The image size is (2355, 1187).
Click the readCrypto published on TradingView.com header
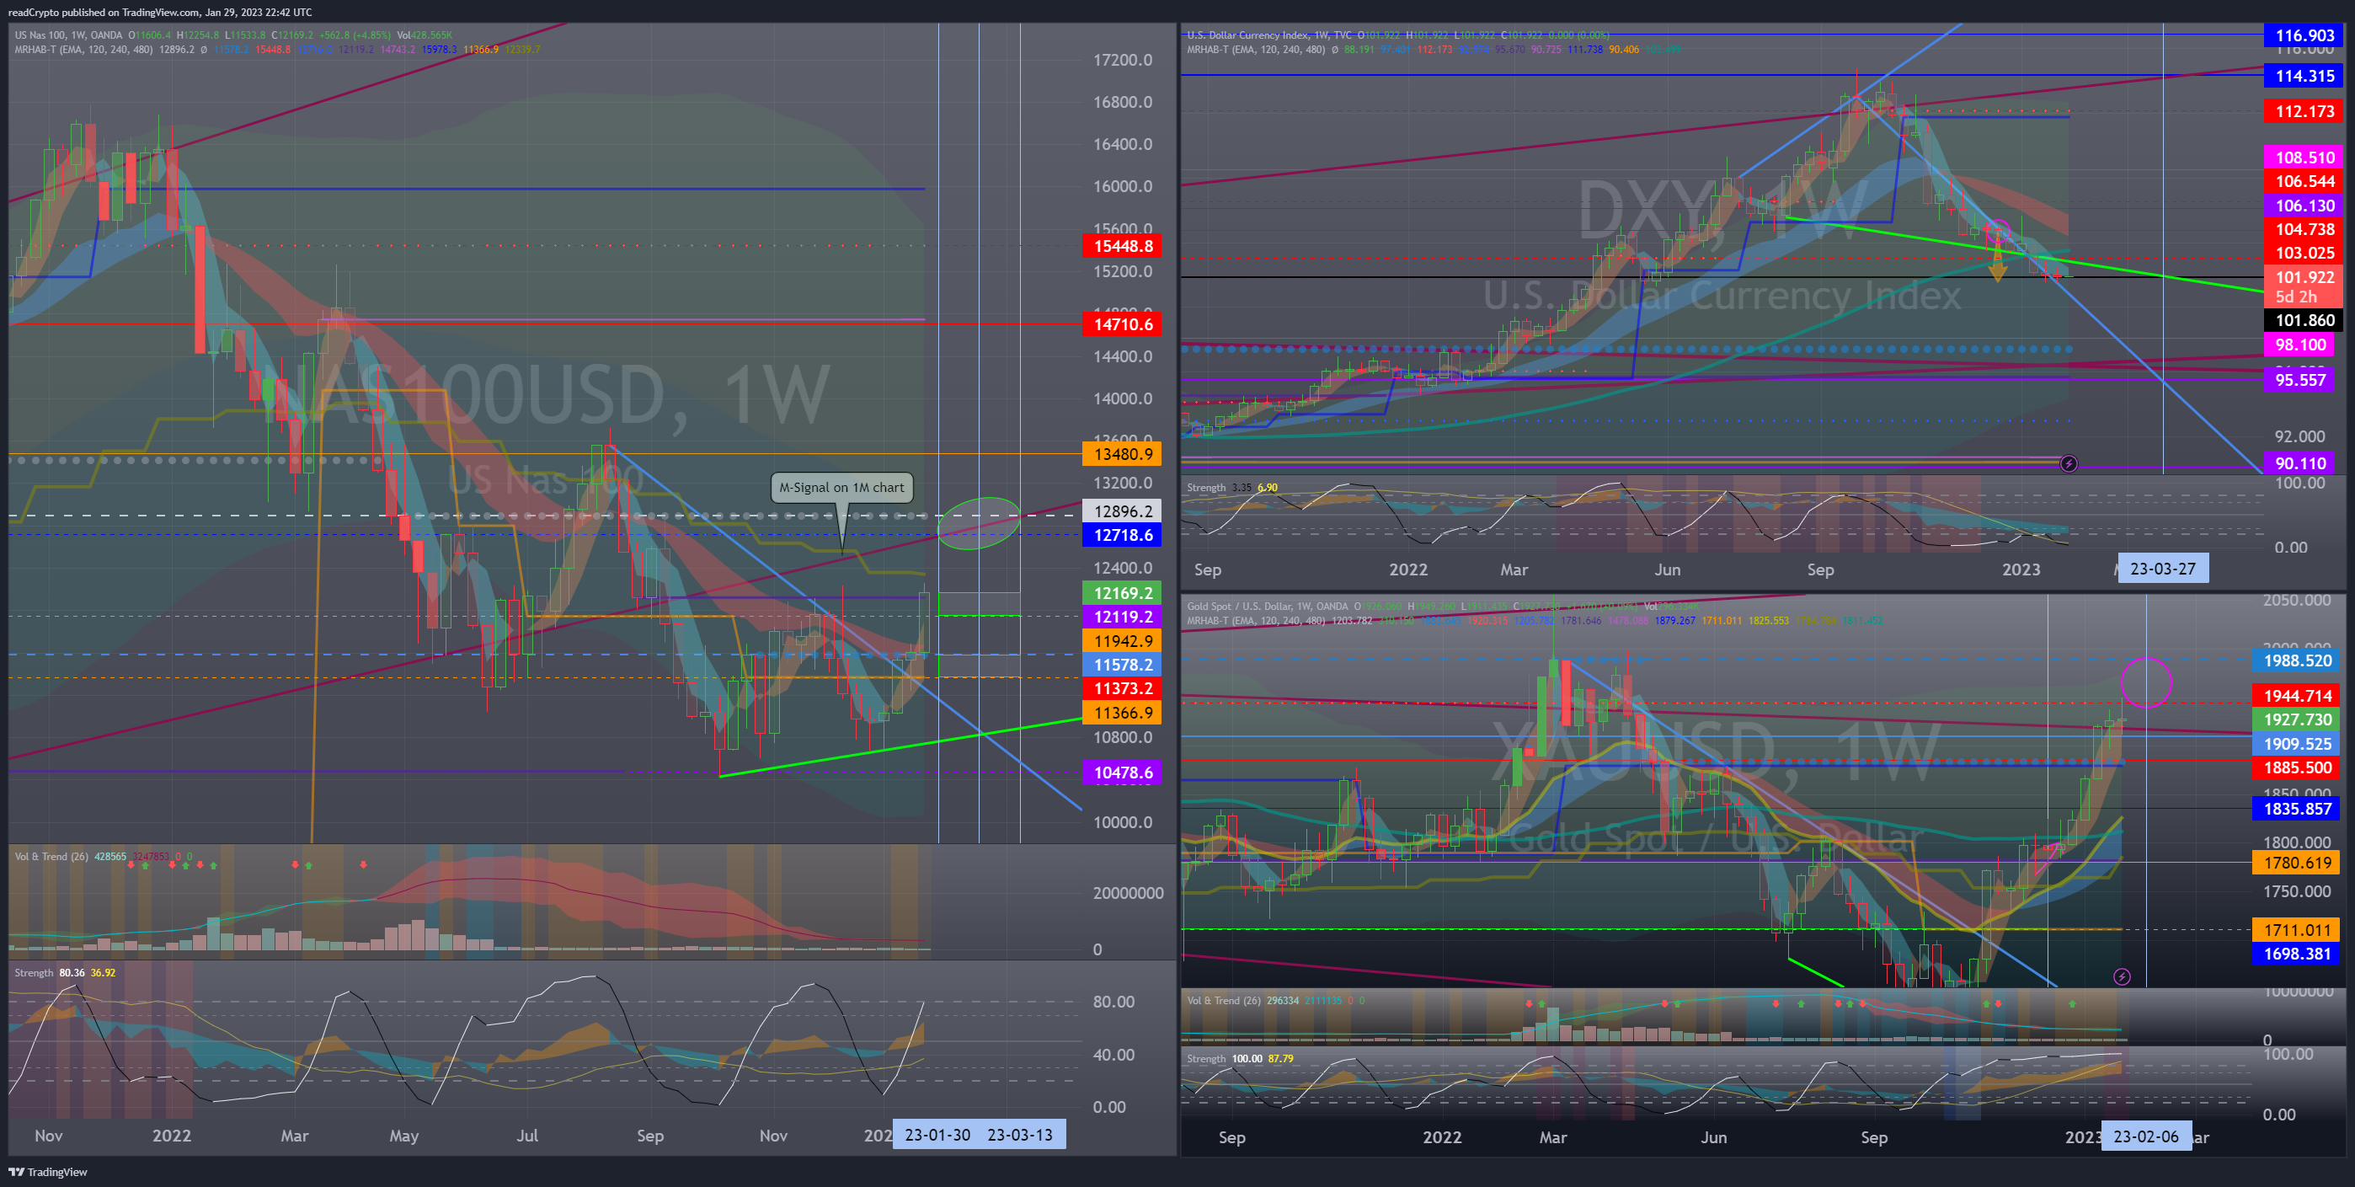[160, 12]
